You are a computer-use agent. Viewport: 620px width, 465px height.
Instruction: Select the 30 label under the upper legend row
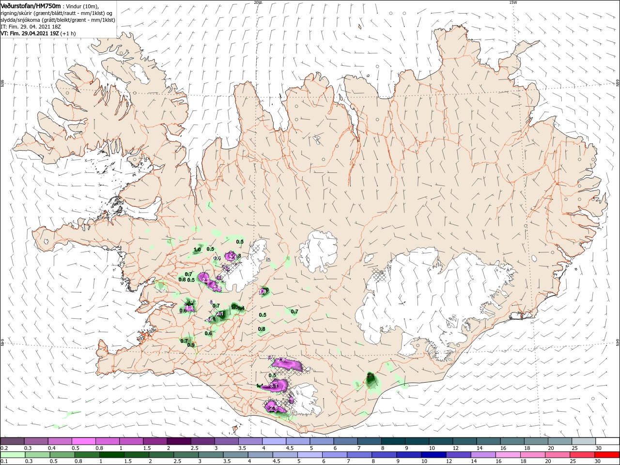[x=599, y=448]
